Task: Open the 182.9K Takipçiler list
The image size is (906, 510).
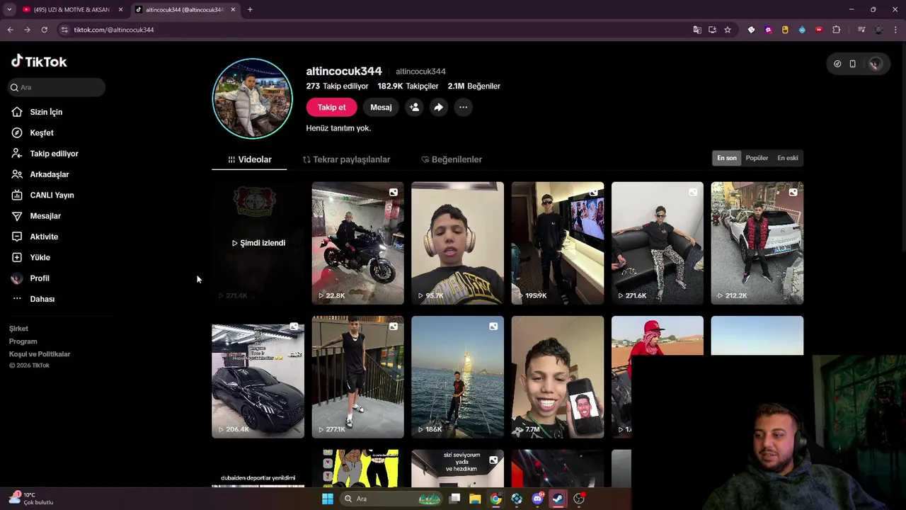Action: tap(408, 86)
